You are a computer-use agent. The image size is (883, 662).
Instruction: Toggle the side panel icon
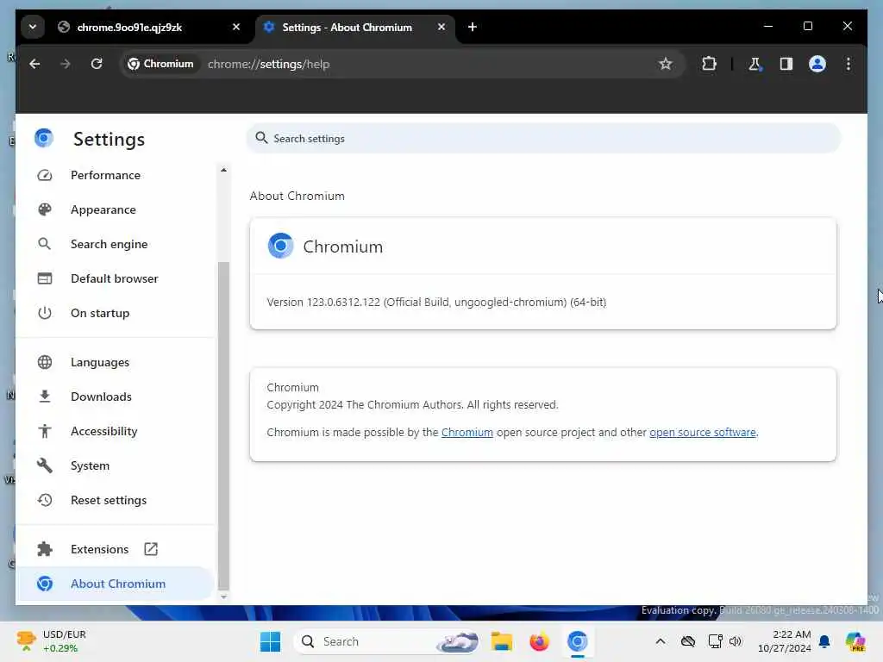786,64
